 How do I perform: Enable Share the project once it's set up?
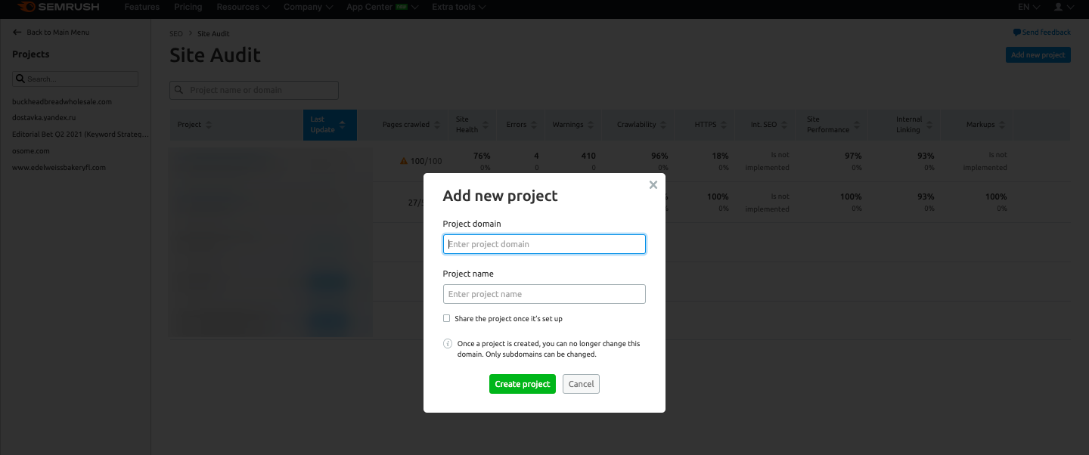pos(447,318)
